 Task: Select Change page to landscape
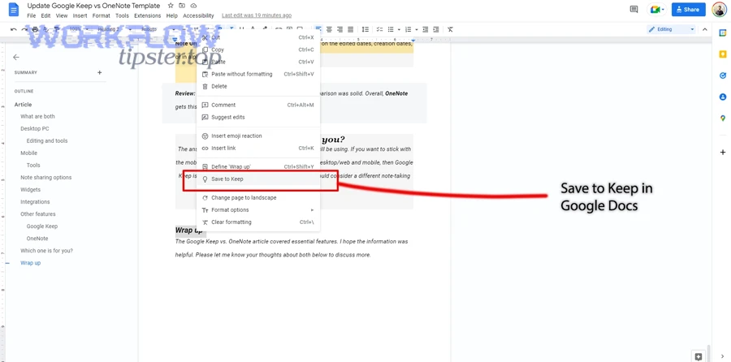(258, 197)
